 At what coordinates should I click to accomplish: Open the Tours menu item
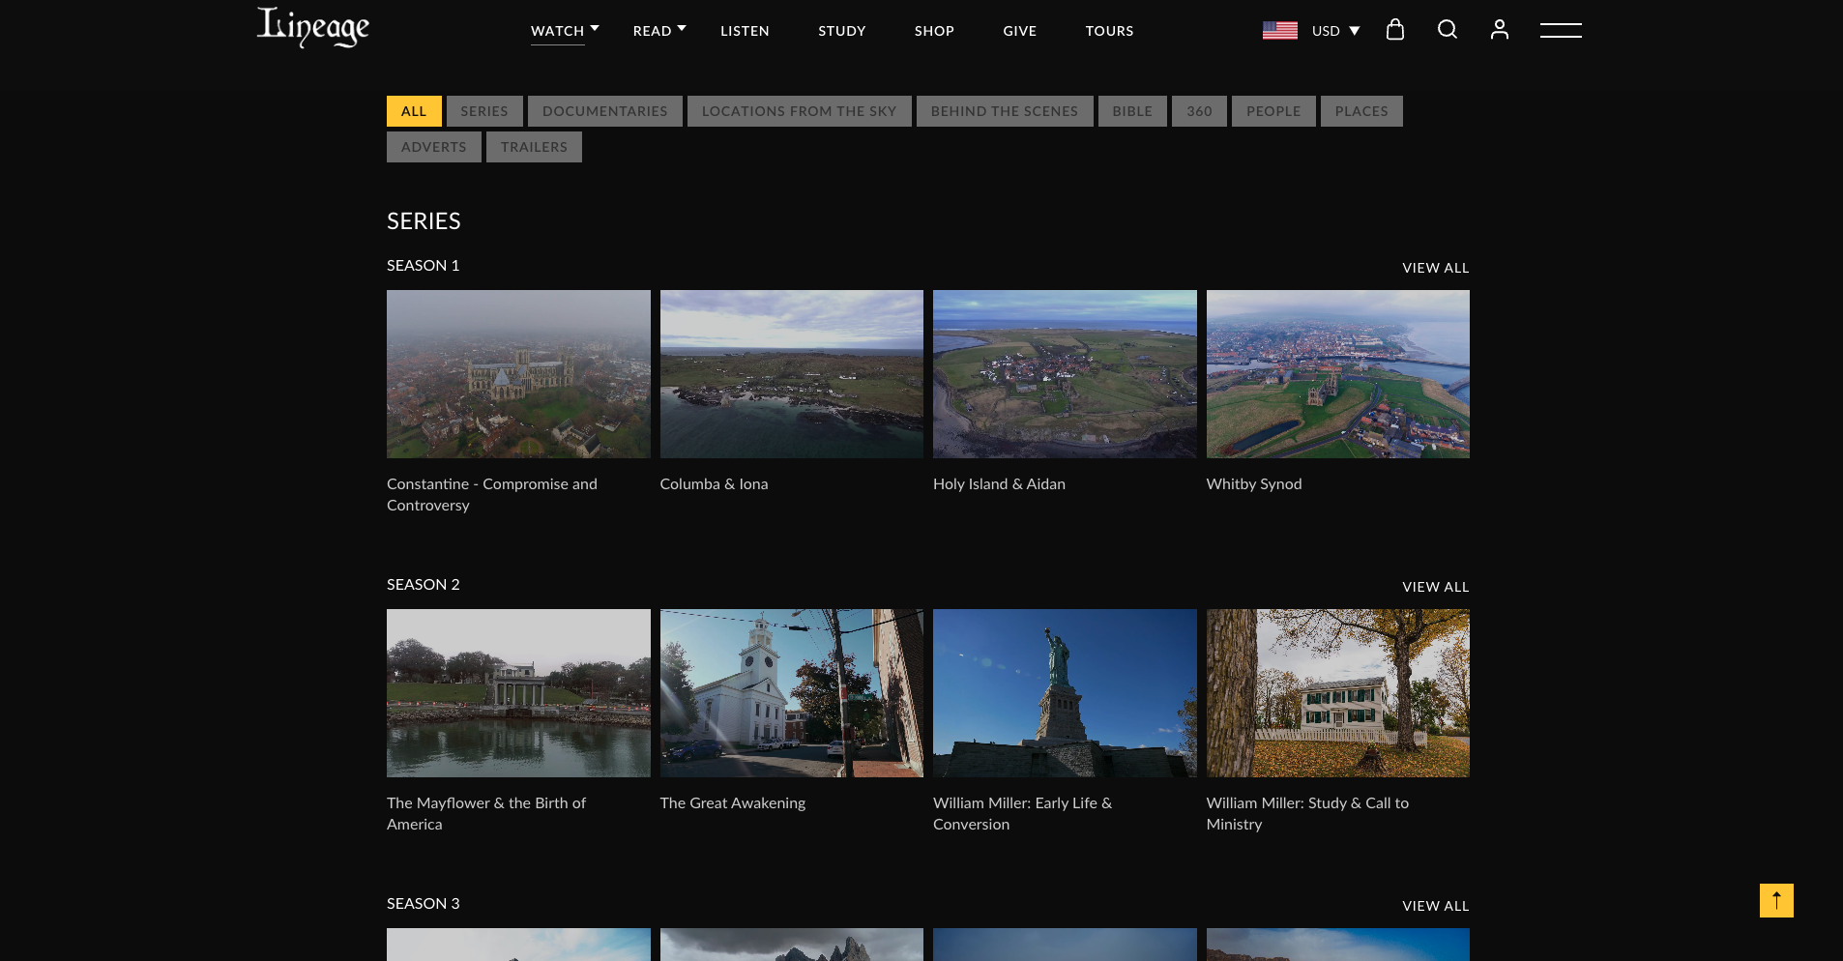pos(1109,31)
